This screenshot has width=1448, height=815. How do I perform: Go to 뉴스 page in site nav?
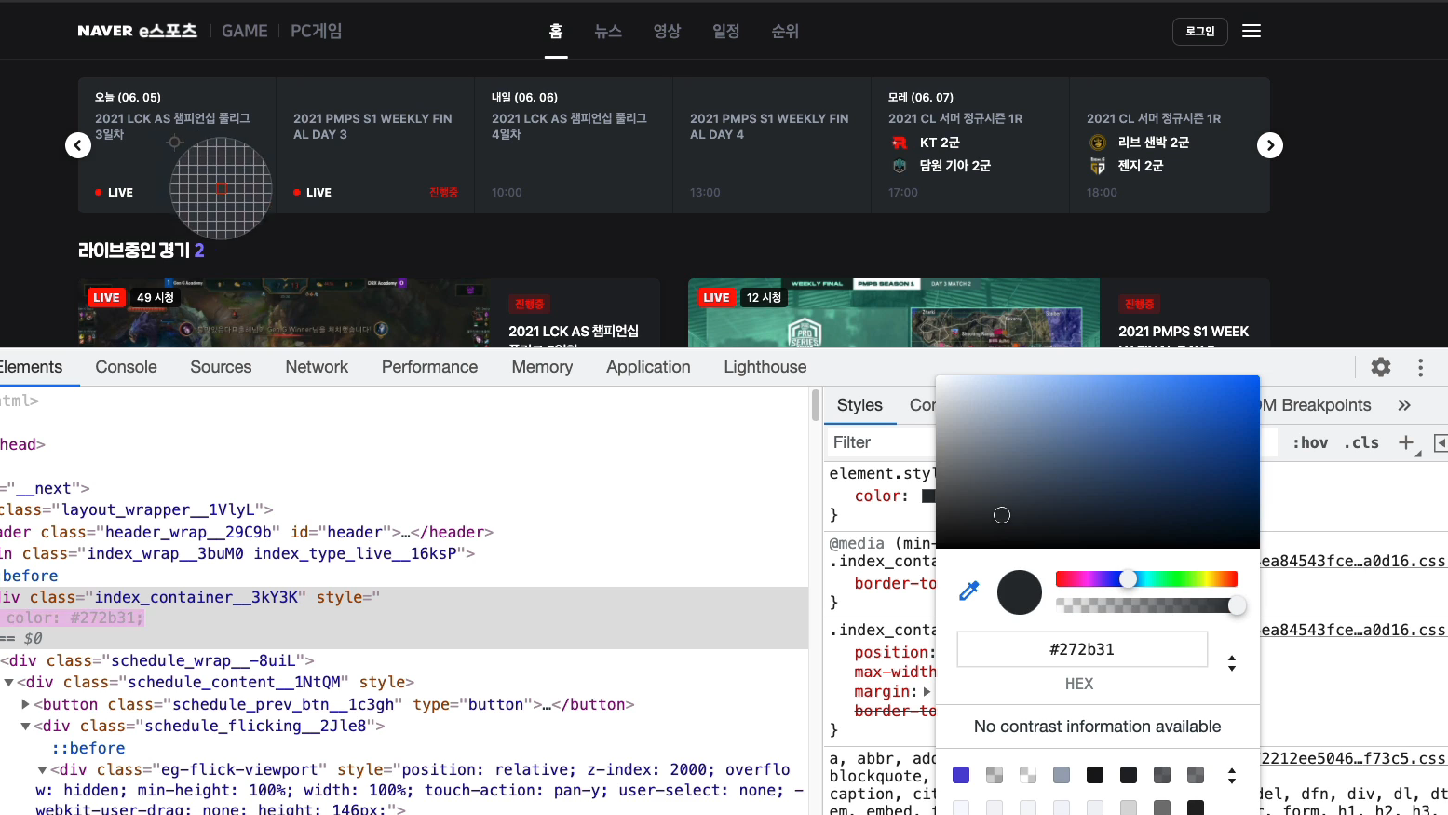608,31
